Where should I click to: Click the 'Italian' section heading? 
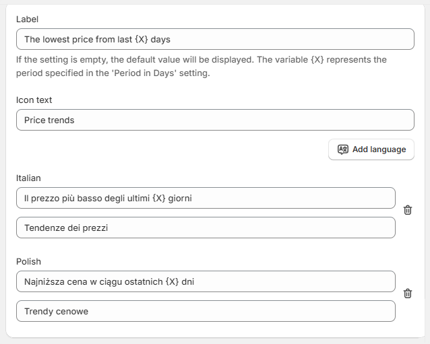[x=28, y=178]
